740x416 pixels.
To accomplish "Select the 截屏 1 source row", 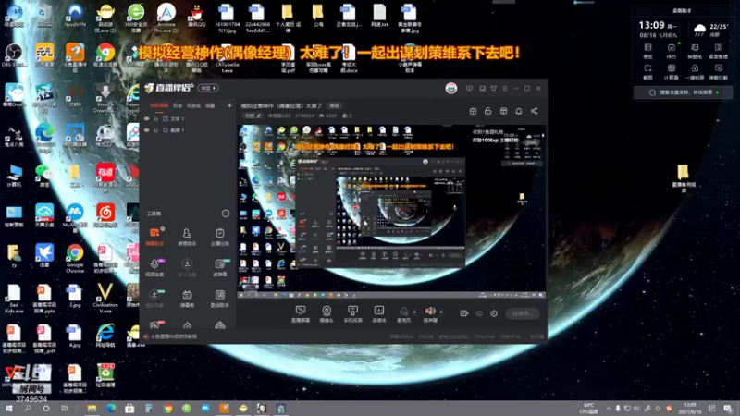I will 188,130.
